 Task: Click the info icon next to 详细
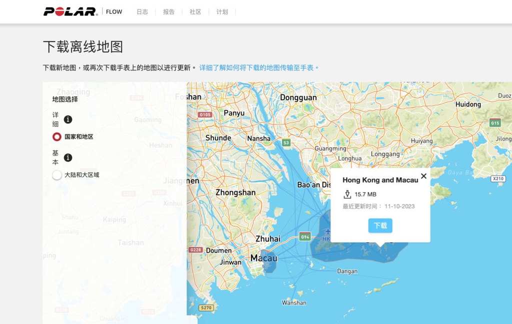(x=68, y=119)
